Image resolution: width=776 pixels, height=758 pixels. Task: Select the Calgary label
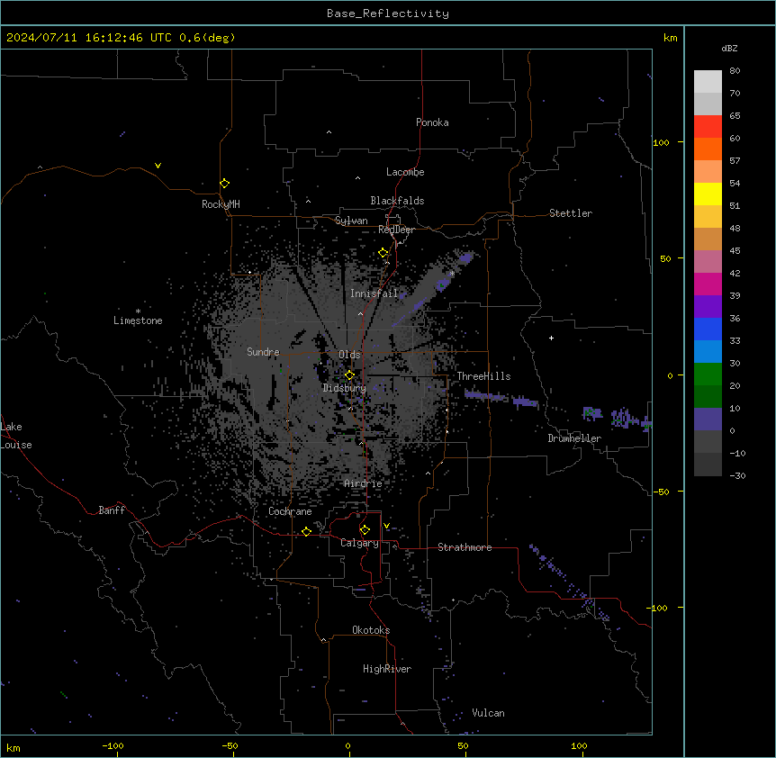pyautogui.click(x=360, y=543)
